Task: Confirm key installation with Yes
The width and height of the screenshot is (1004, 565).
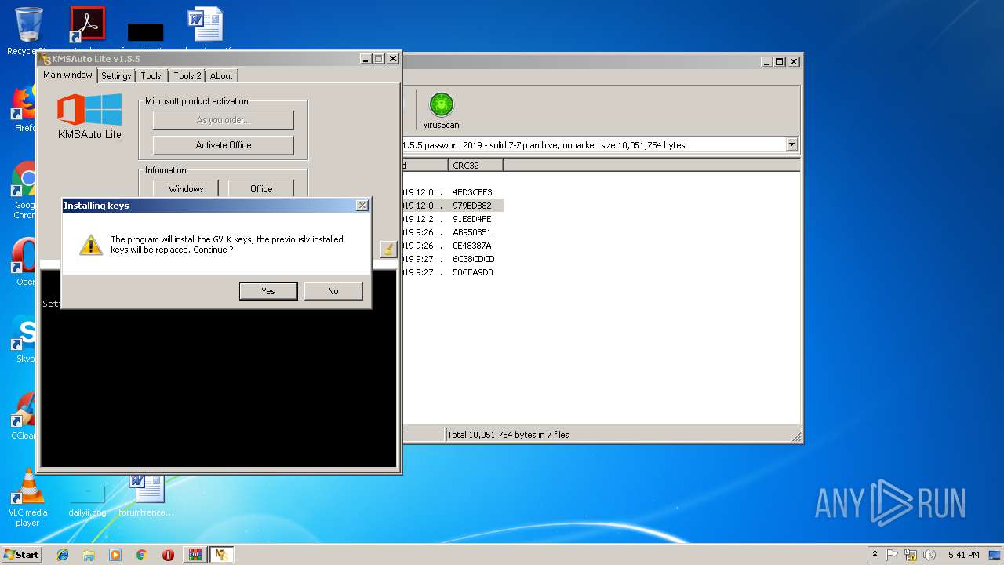Action: click(268, 291)
